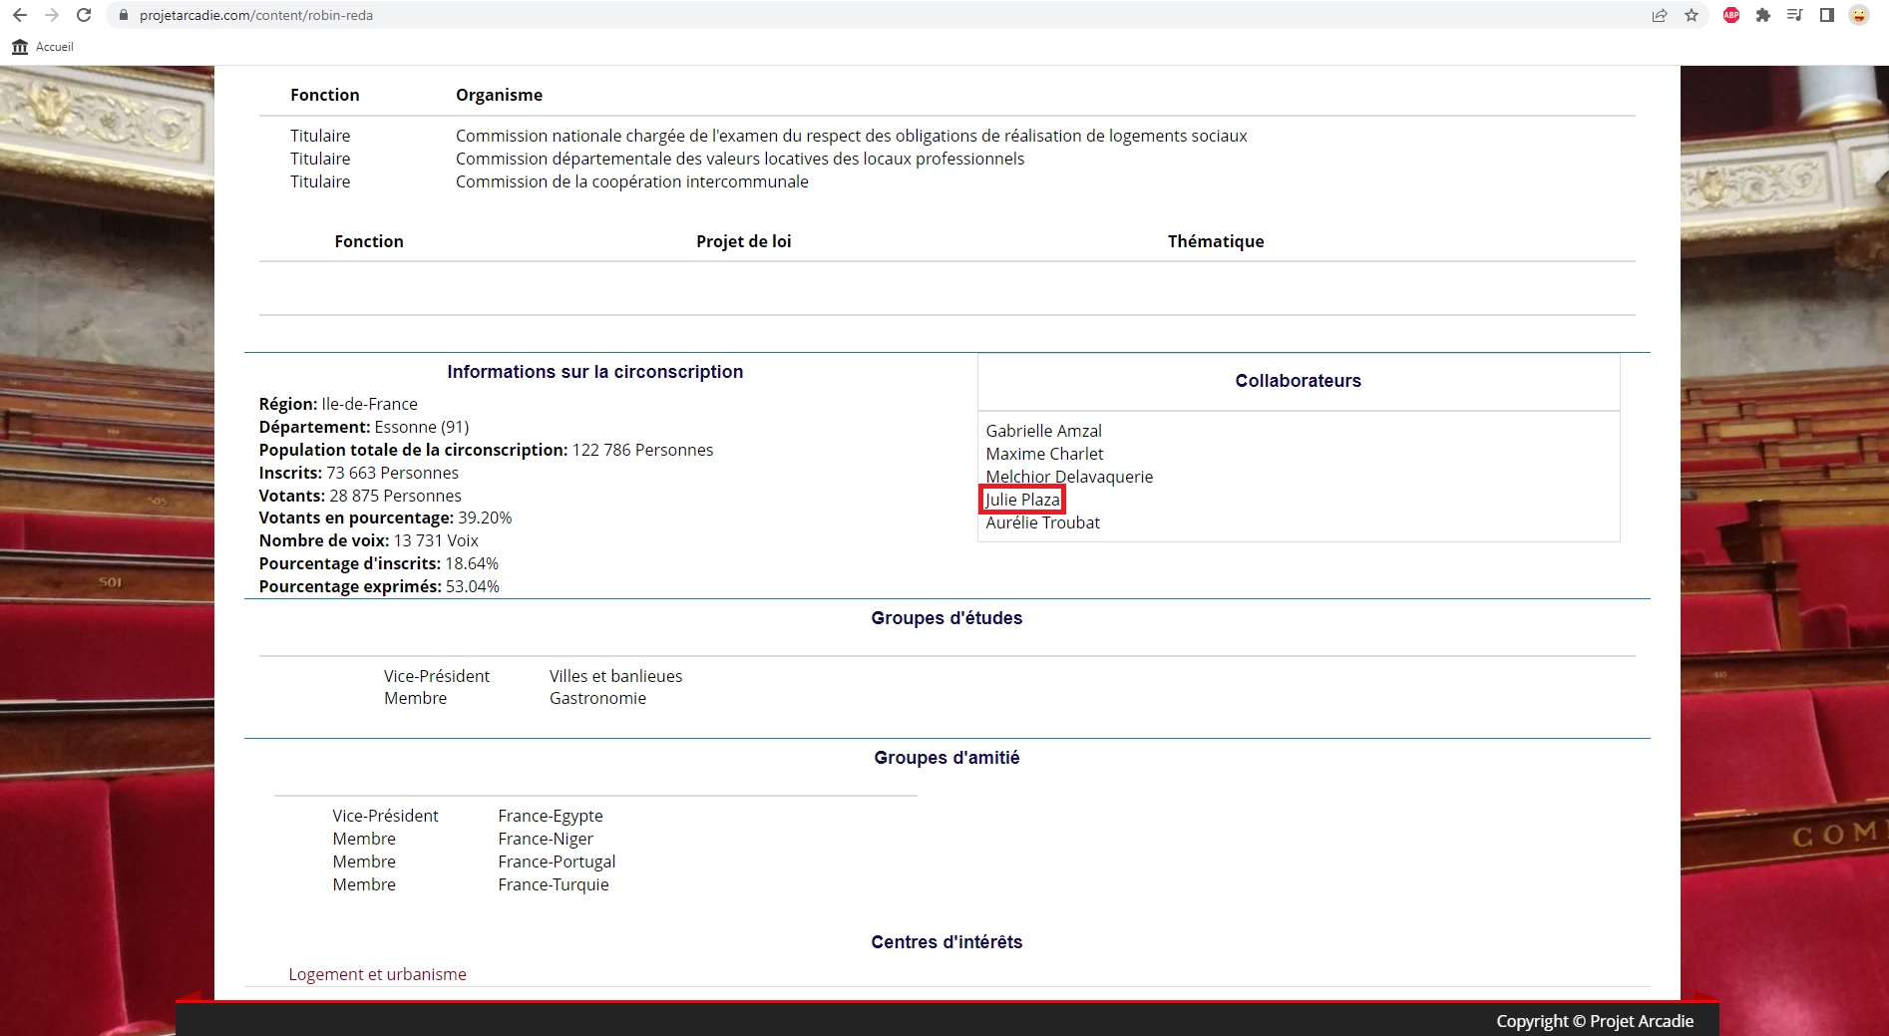
Task: Click the browser back arrow
Action: tap(20, 15)
